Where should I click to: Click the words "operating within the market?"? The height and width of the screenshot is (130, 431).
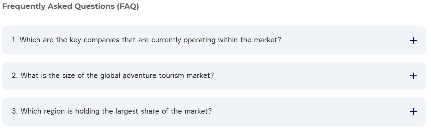[x=232, y=40]
